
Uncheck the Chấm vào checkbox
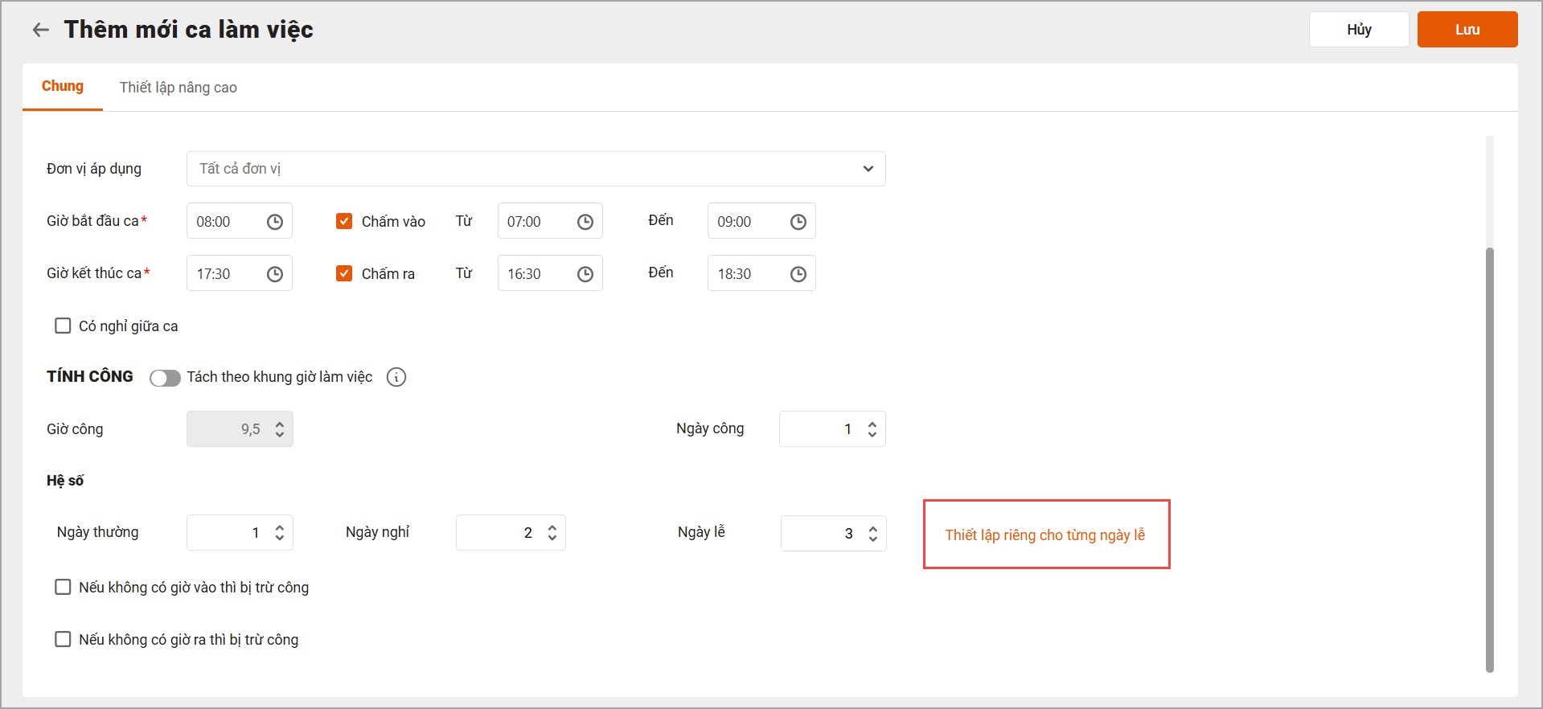click(x=344, y=221)
